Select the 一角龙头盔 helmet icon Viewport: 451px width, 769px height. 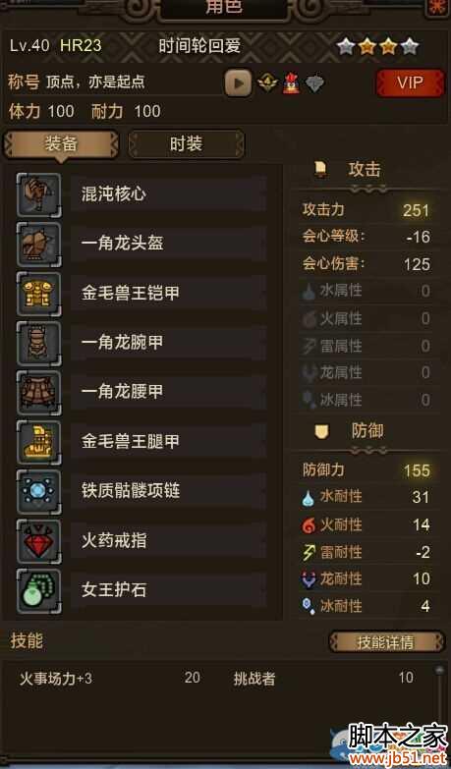[x=38, y=245]
